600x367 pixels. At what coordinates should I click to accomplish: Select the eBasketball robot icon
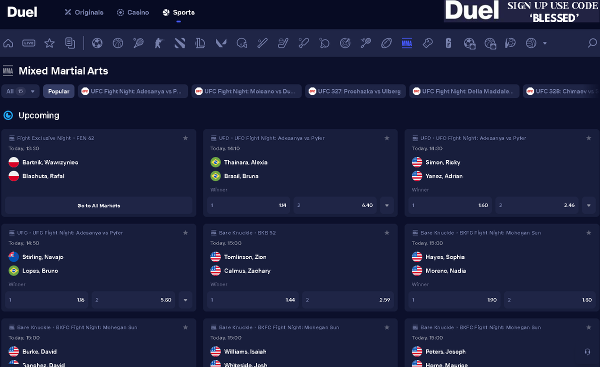click(490, 43)
